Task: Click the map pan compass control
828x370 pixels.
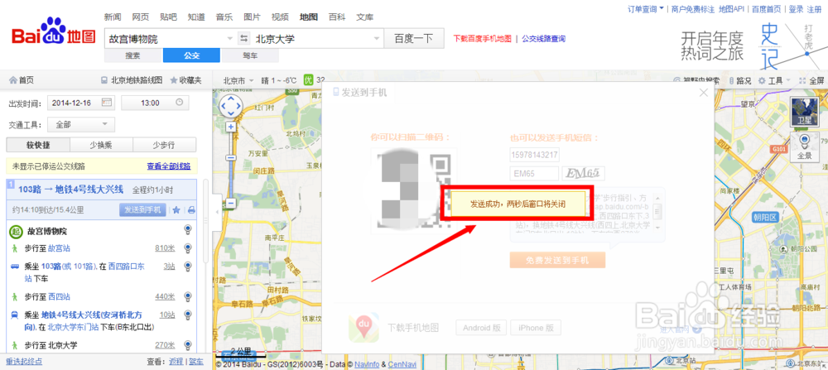Action: point(231,107)
